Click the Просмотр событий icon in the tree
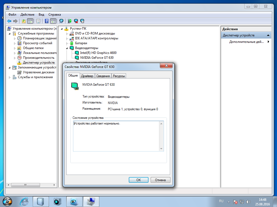The height and width of the screenshot is (207, 277). (x=19, y=43)
